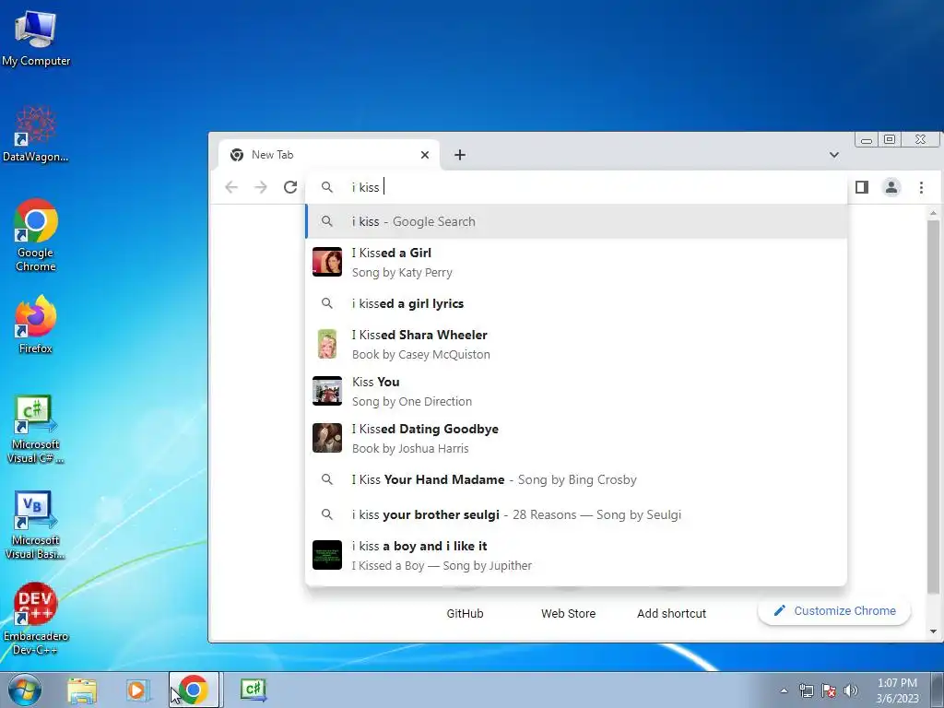
Task: Select Microsoft Visual C# desktop shortcut
Action: click(36, 430)
